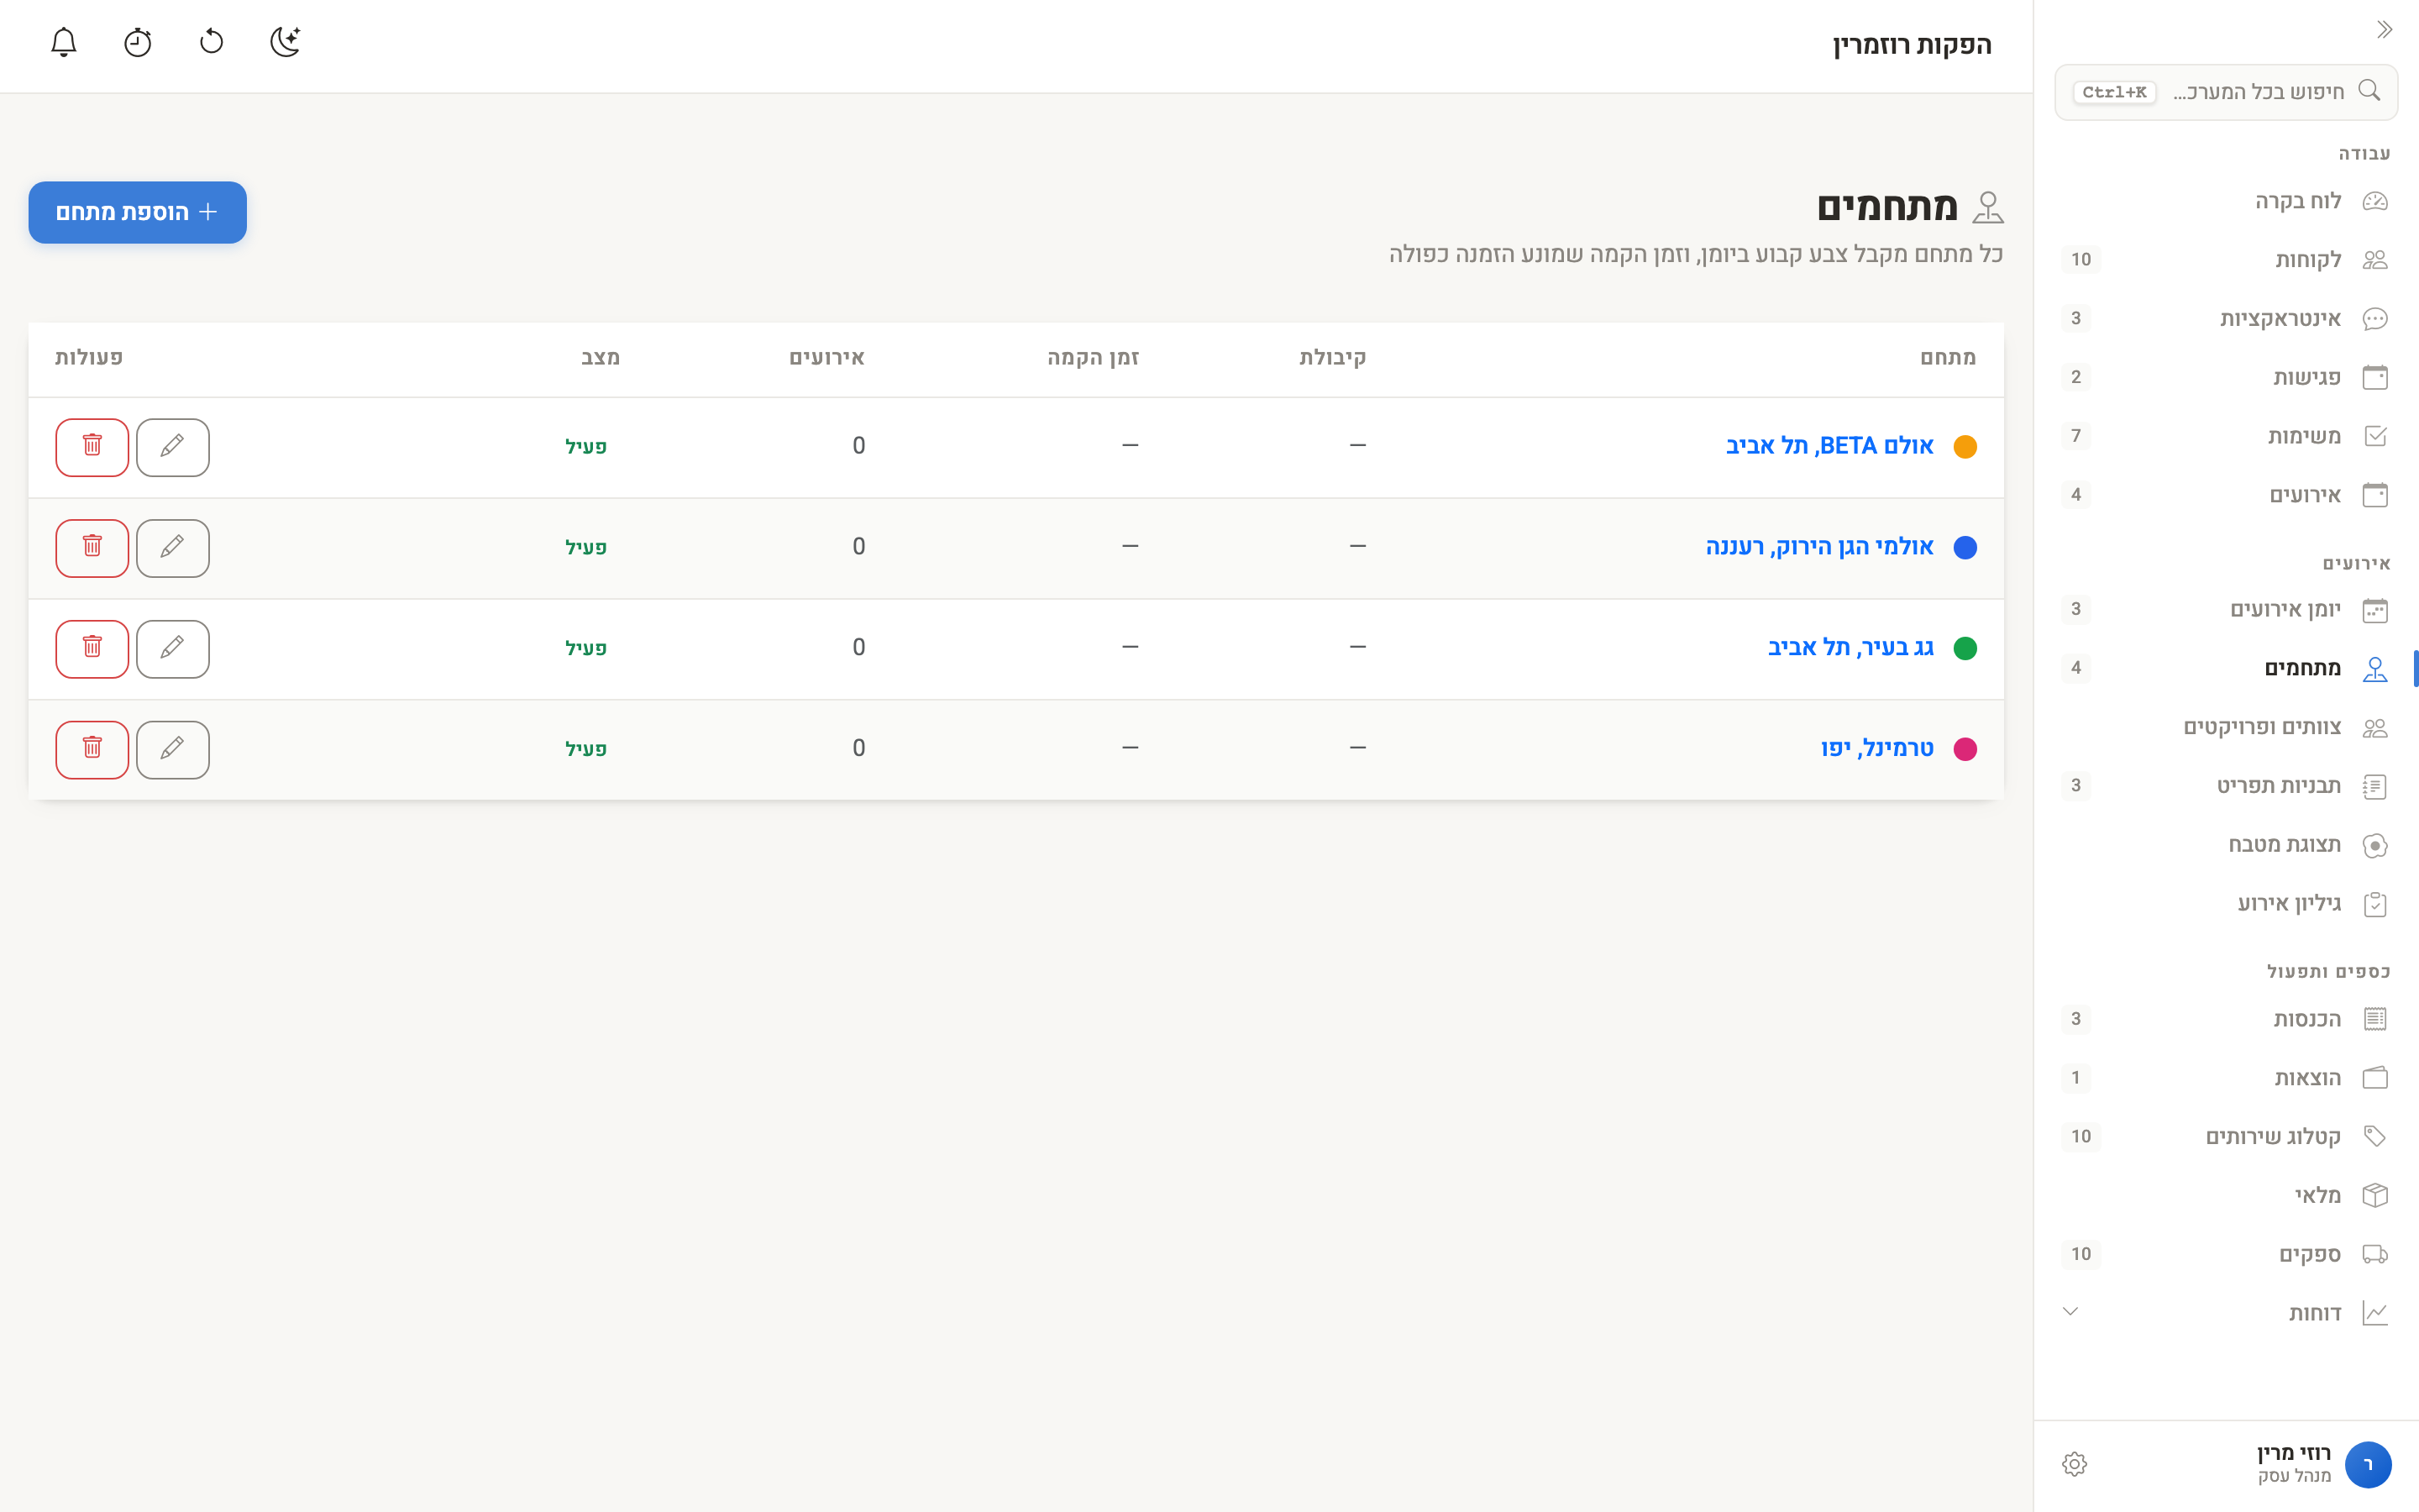Image resolution: width=2419 pixels, height=1512 pixels.
Task: Open the רוזי מרין user avatar
Action: tap(2367, 1464)
